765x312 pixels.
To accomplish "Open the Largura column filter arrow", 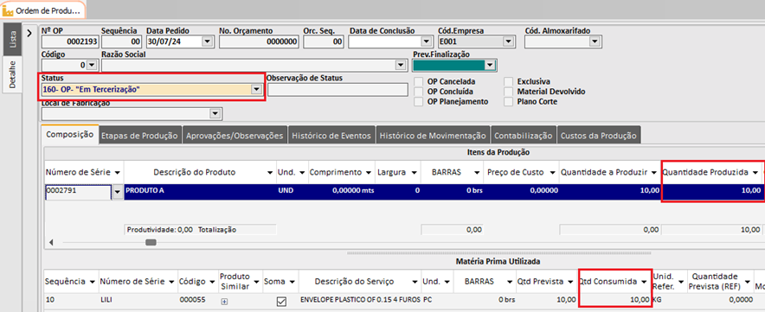I will (x=415, y=173).
